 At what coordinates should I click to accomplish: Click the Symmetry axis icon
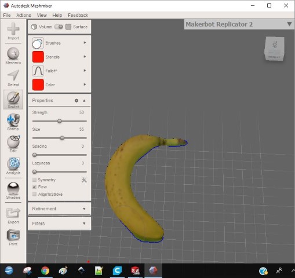84,180
